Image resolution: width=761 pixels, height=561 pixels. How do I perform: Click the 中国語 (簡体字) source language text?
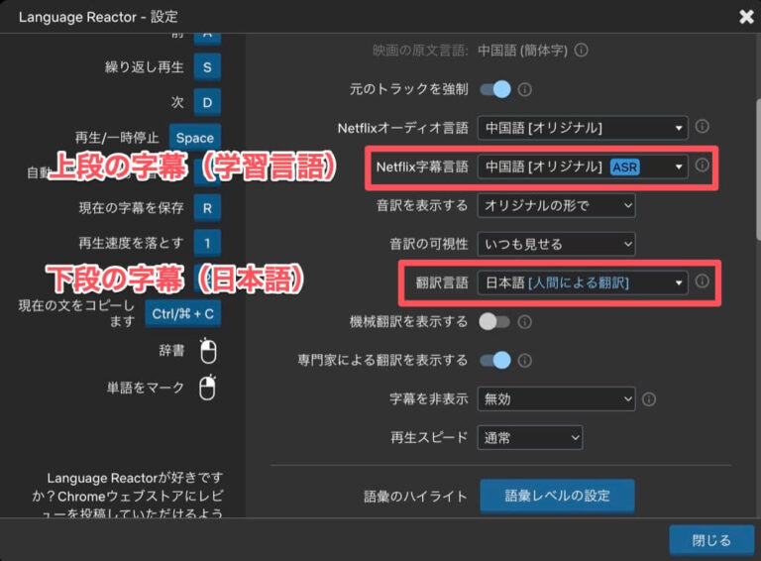523,50
